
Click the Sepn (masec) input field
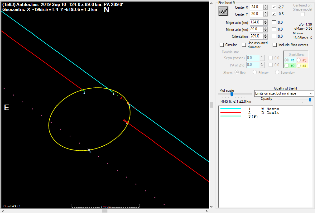tap(253, 58)
